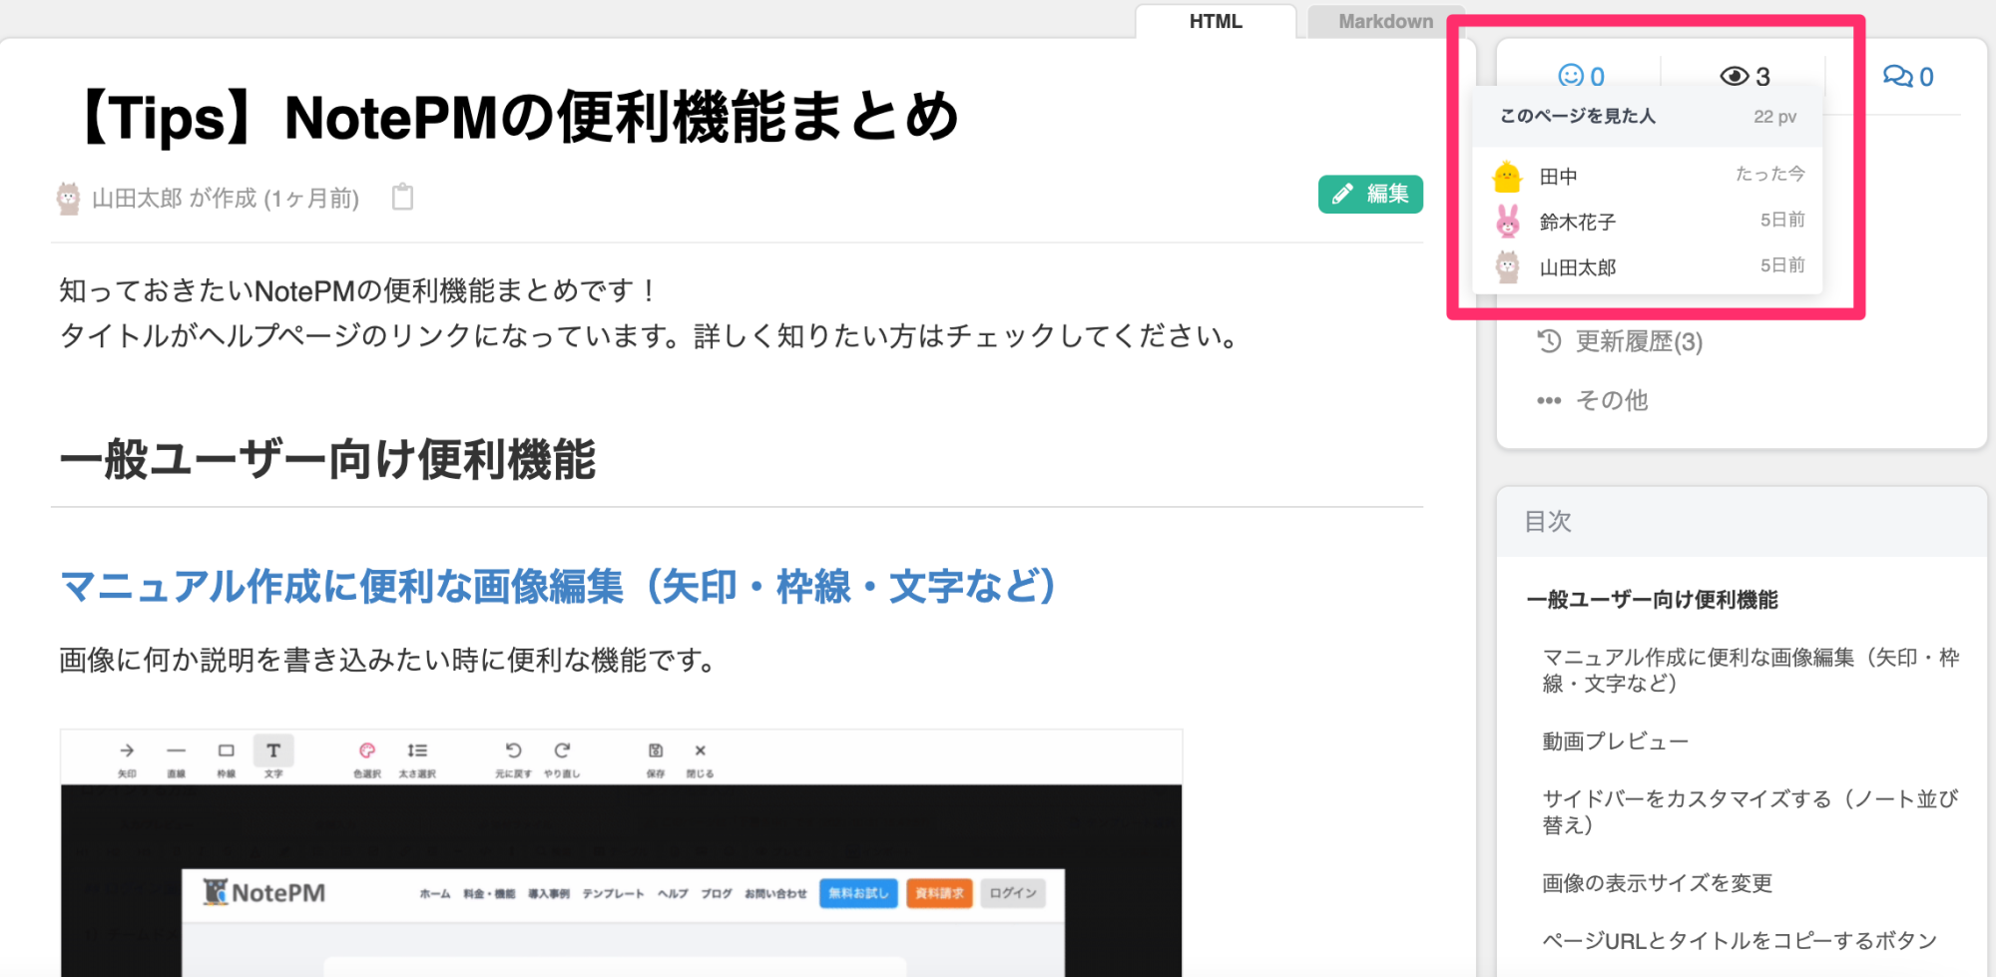Click the このページを見た人 popup header
This screenshot has width=1996, height=977.
point(1578,116)
